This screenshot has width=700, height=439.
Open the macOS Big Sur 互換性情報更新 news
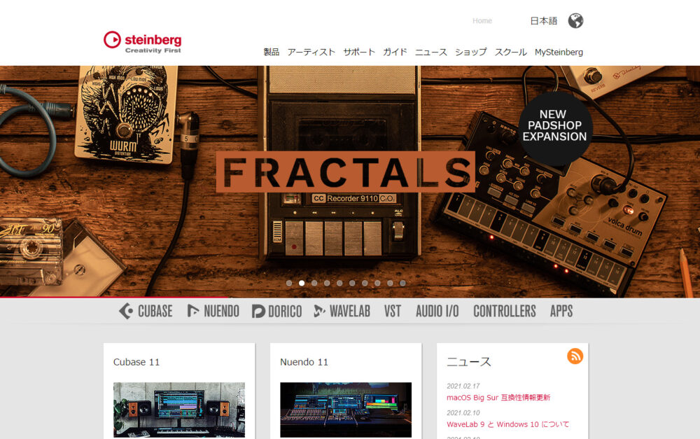[x=498, y=398]
